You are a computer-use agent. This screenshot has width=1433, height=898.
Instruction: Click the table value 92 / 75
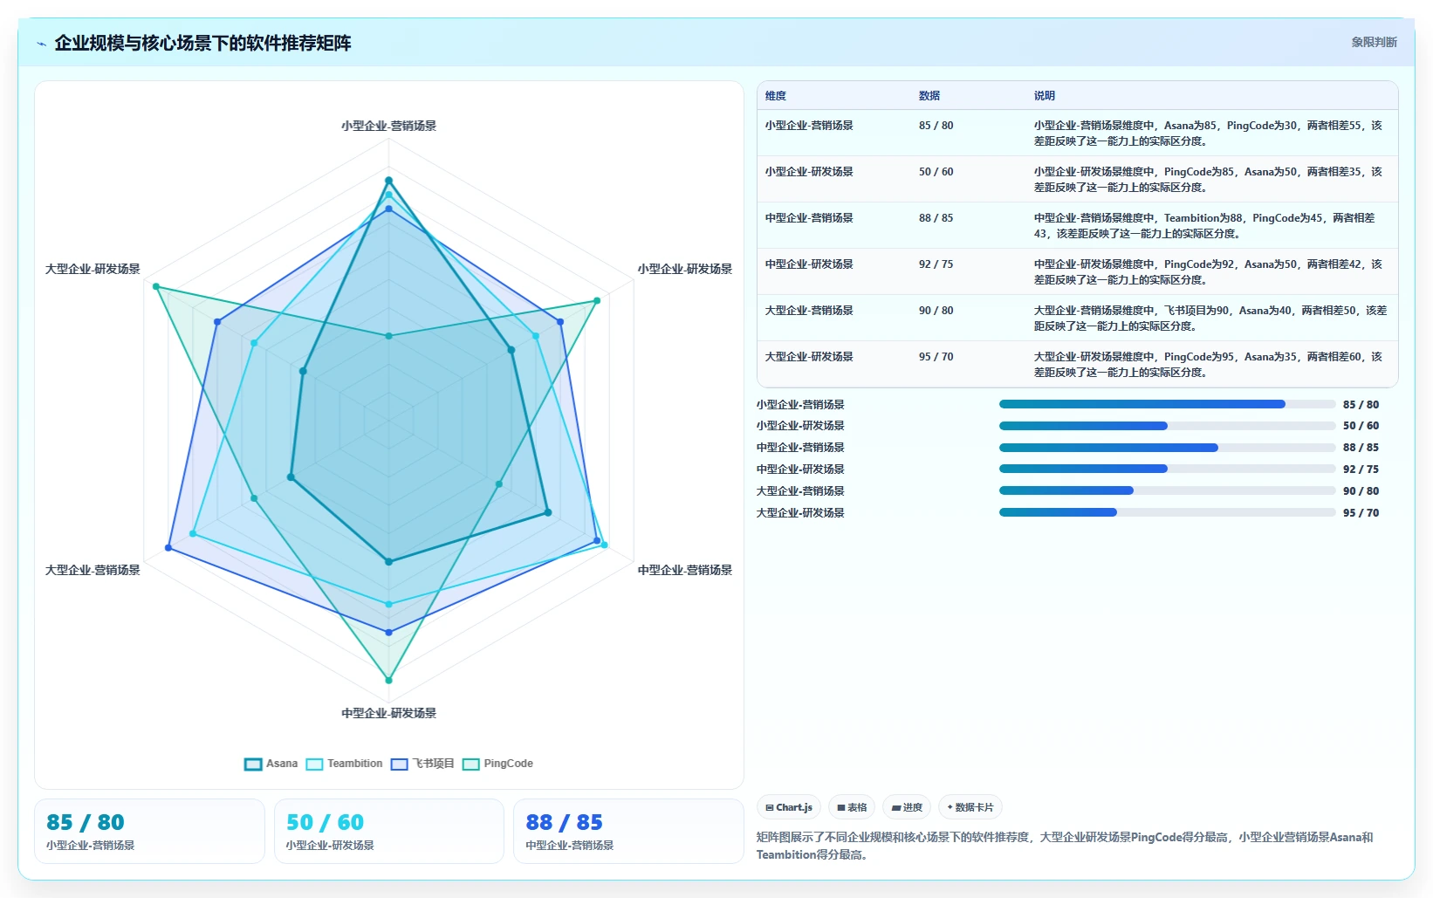click(x=936, y=264)
